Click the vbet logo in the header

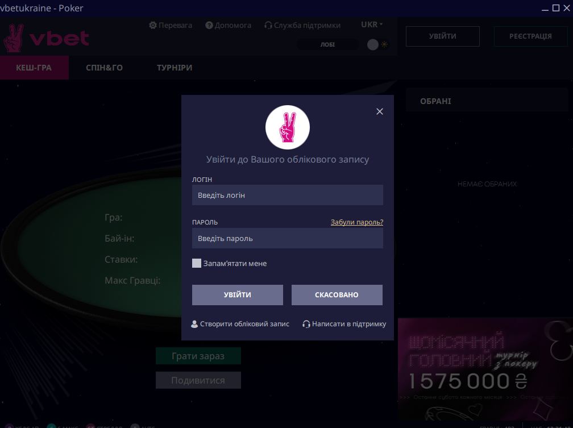pos(47,38)
